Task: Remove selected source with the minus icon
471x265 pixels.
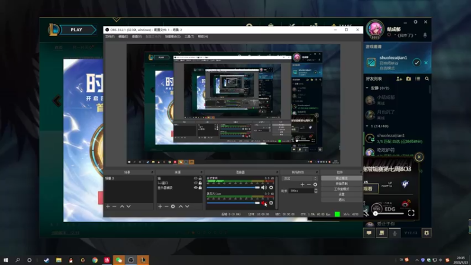Action: point(166,207)
